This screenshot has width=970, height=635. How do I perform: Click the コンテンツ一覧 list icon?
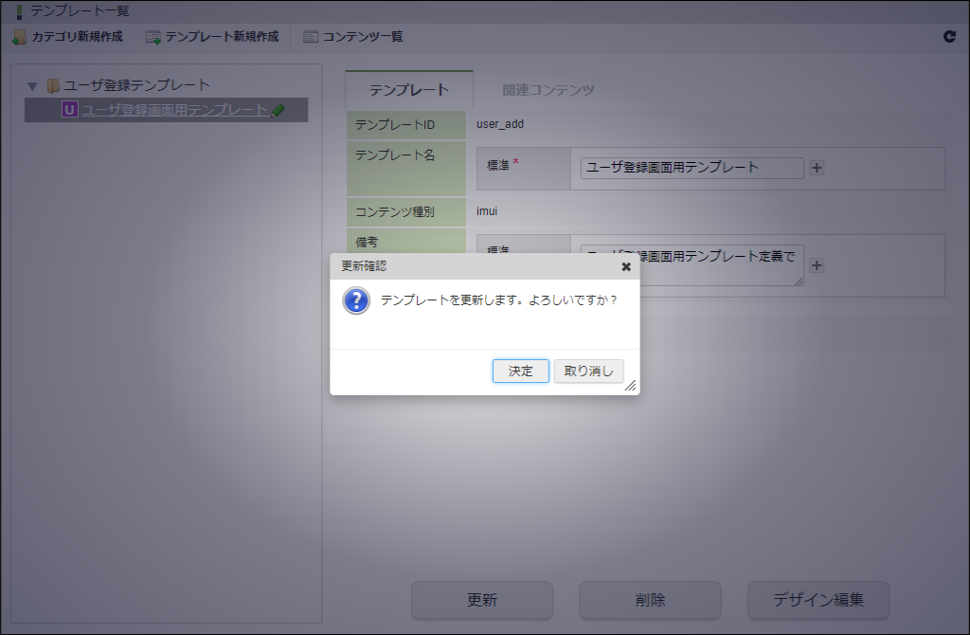311,37
